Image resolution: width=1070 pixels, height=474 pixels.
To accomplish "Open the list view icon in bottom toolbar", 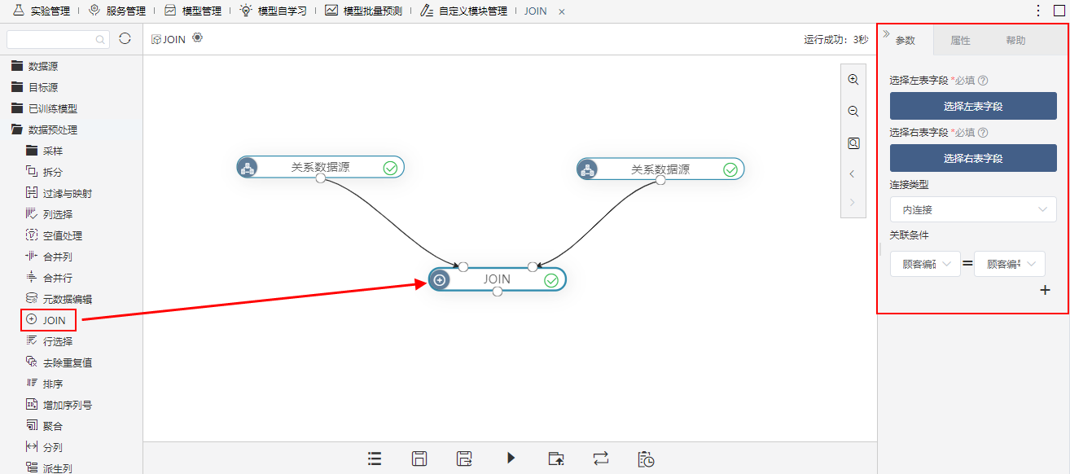I will 375,458.
